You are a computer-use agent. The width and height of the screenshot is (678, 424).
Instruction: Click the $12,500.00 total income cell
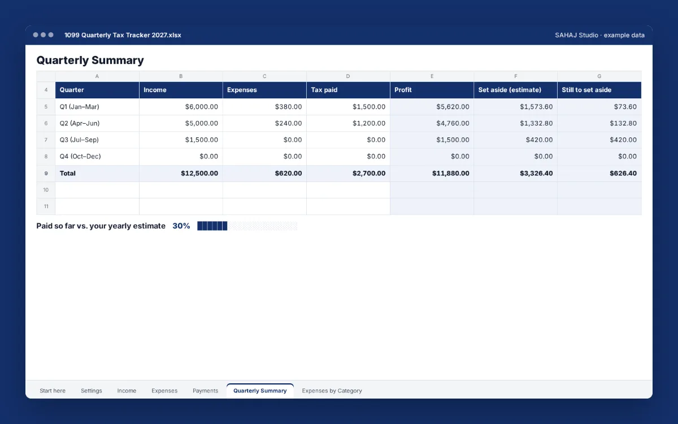coord(181,174)
